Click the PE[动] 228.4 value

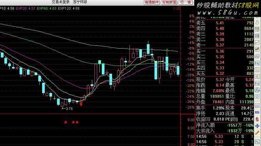248,119
